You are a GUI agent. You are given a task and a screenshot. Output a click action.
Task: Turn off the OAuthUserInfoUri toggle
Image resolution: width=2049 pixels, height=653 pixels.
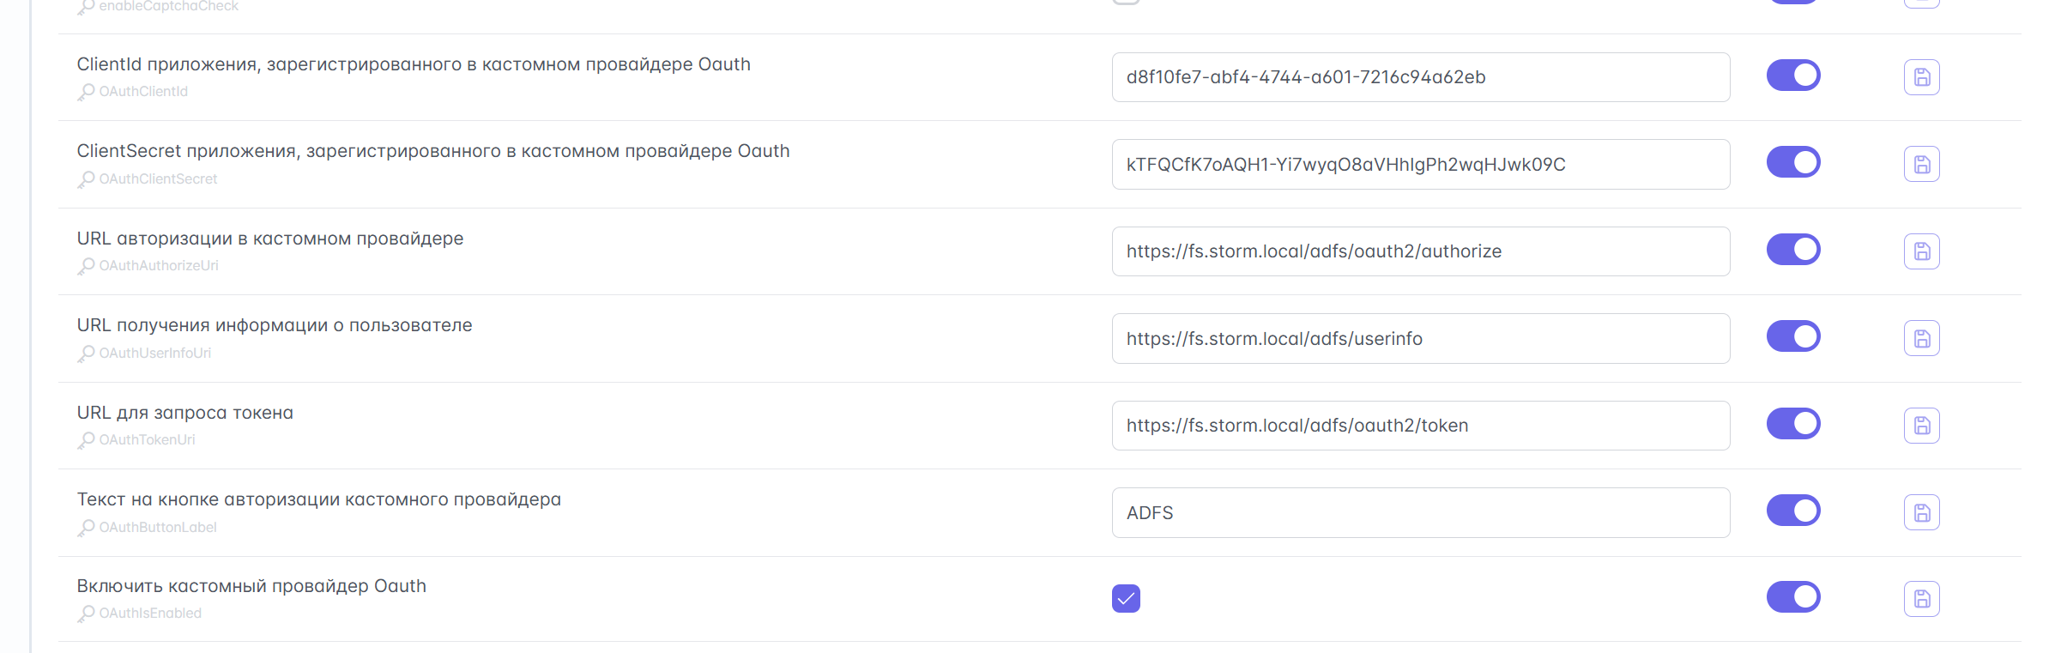(1792, 336)
